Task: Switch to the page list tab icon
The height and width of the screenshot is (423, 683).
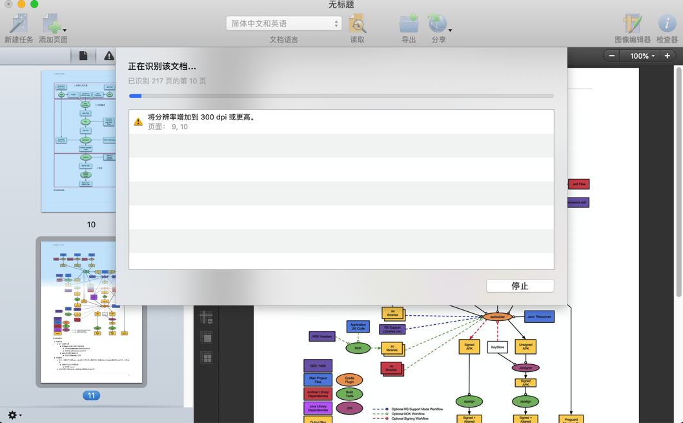Action: point(83,56)
